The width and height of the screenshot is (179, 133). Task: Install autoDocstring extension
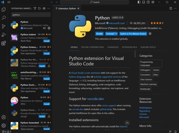[46, 79]
